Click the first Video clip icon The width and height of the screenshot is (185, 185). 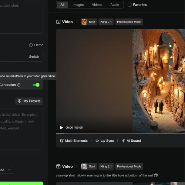(x=58, y=22)
